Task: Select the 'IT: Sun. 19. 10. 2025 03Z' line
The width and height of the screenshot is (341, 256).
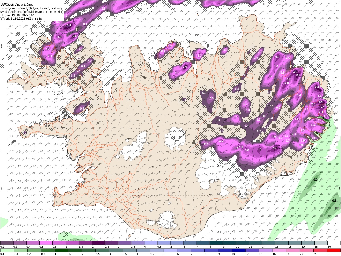Action: tap(17, 15)
